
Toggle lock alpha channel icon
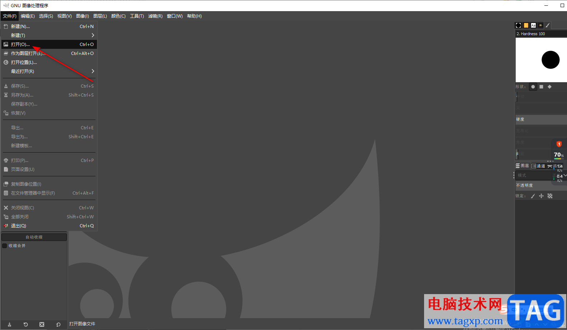pyautogui.click(x=550, y=196)
